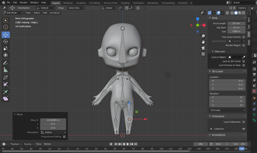
Task: Toggle camera view icon in viewport
Action: (203, 48)
